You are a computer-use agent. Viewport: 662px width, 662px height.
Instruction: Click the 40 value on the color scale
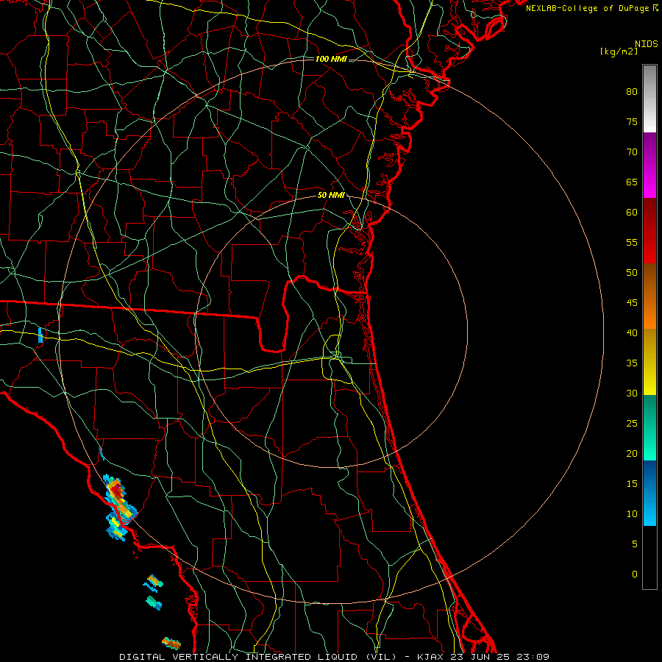pos(632,332)
